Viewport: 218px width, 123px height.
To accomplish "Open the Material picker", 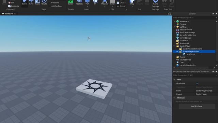I will click(105, 2).
